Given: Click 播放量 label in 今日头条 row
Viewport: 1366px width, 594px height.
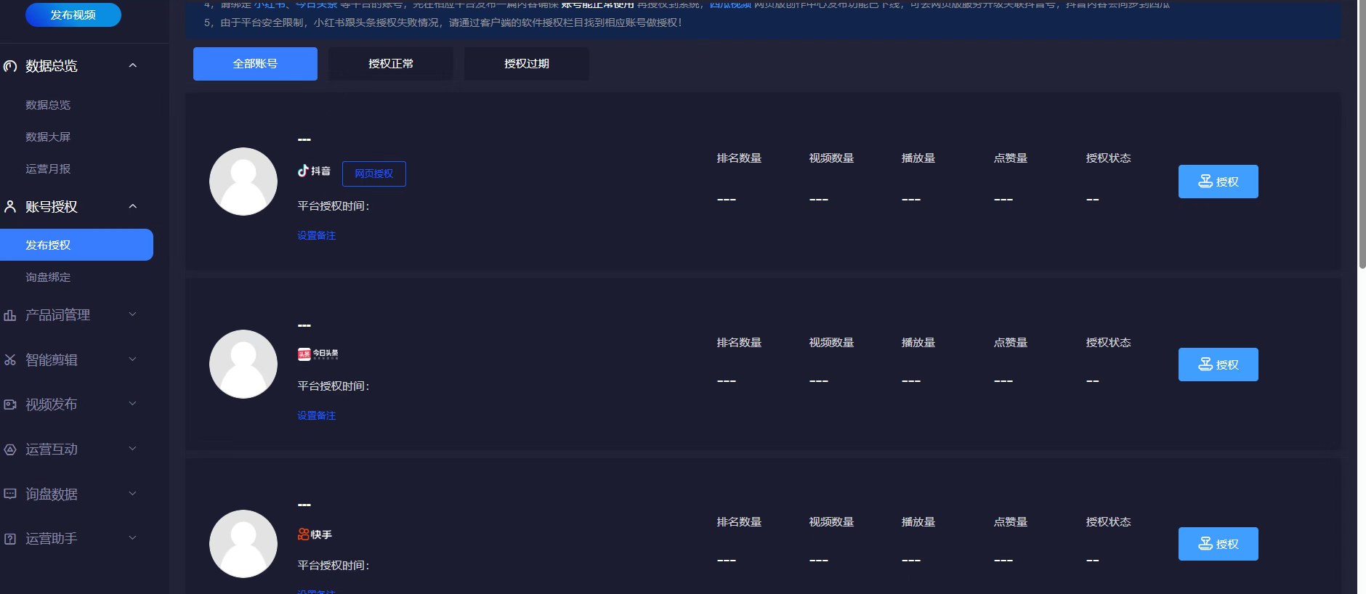Looking at the screenshot, I should pyautogui.click(x=918, y=343).
